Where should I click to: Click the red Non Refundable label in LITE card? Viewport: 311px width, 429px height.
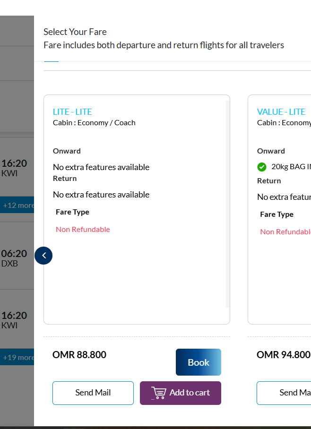click(83, 230)
